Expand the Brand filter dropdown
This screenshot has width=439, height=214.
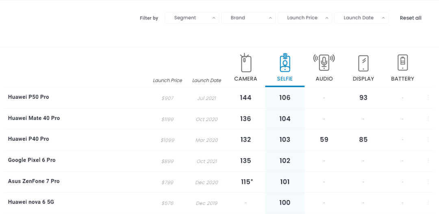[x=248, y=18]
